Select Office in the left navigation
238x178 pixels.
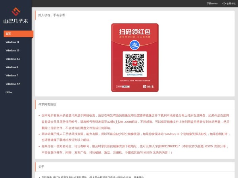(9, 92)
